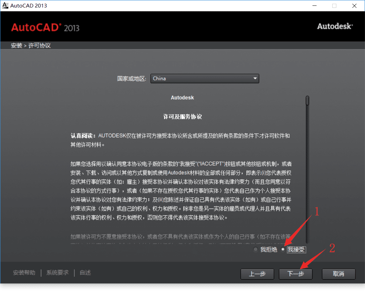Open the 国家或地区 dropdown showing China

pyautogui.click(x=205, y=79)
